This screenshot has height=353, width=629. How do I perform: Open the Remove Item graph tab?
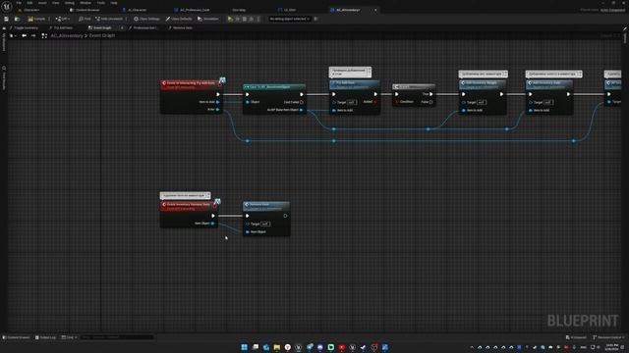[x=181, y=28]
